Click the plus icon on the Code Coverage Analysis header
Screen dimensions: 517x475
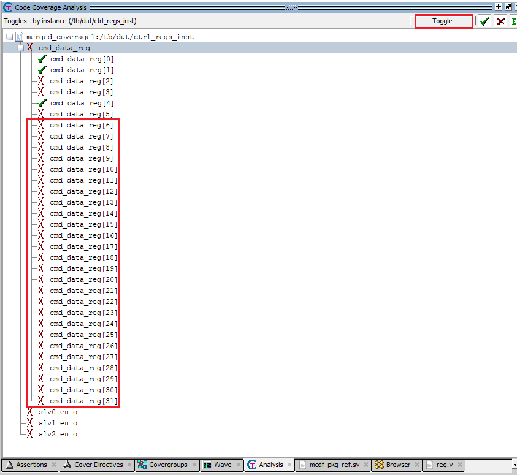coord(499,7)
